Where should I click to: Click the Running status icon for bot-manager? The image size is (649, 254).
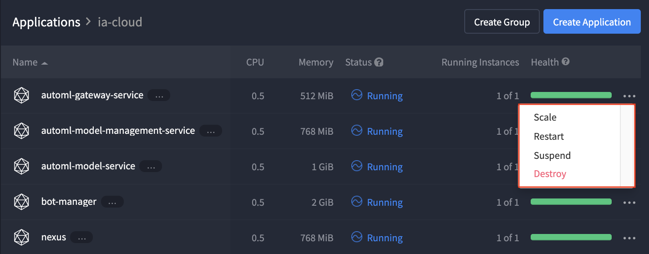point(357,201)
